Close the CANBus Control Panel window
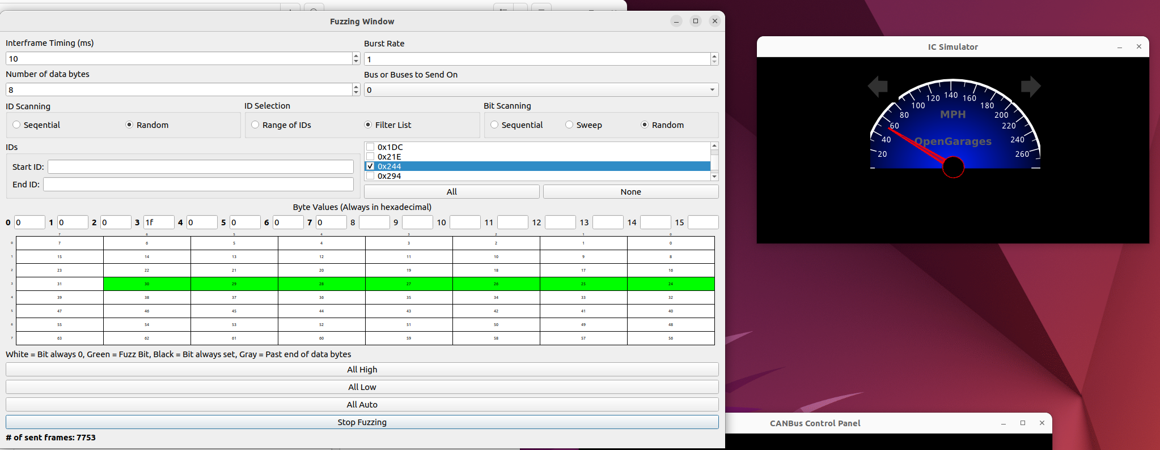1160x450 pixels. coord(1042,423)
